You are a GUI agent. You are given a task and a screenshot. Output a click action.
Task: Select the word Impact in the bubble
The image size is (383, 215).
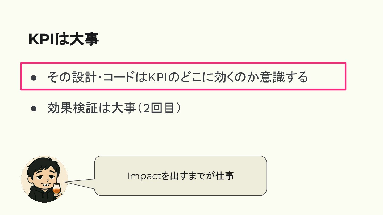pos(144,176)
